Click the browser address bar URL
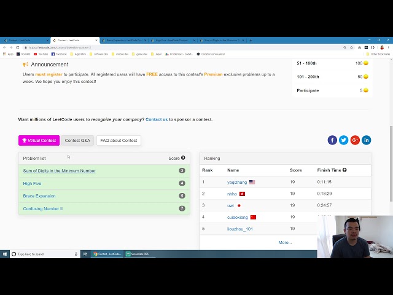 point(60,47)
